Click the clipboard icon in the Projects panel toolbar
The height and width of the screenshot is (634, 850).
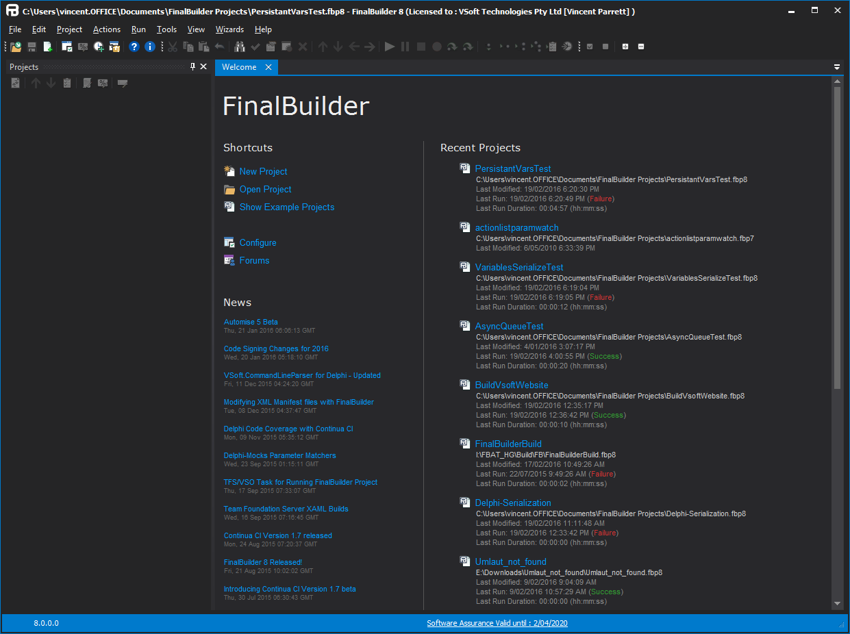click(x=67, y=83)
